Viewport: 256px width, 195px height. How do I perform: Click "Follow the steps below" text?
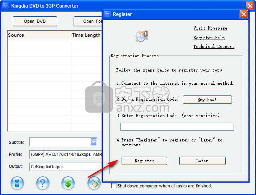142,70
